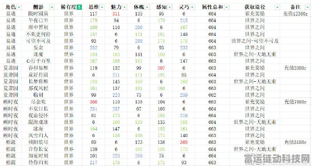The height and width of the screenshot is (167, 312).
Task: Expand the 魅力 column filter arrow
Action: 125,7
